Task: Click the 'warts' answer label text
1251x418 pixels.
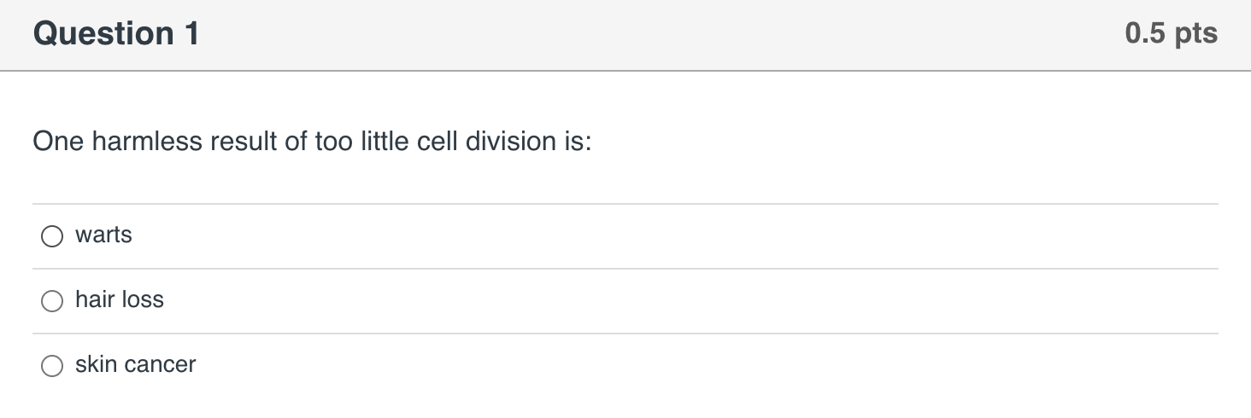Action: (103, 235)
